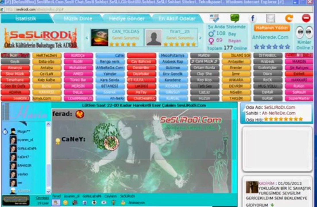Click the Ah-NeReDe.Com room owner link

point(279,113)
